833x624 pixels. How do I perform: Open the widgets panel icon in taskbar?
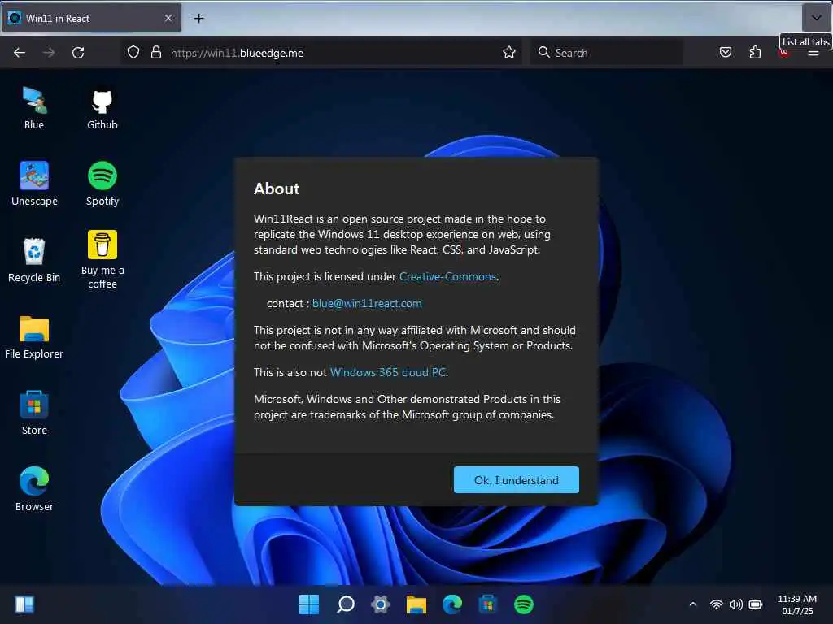24,604
